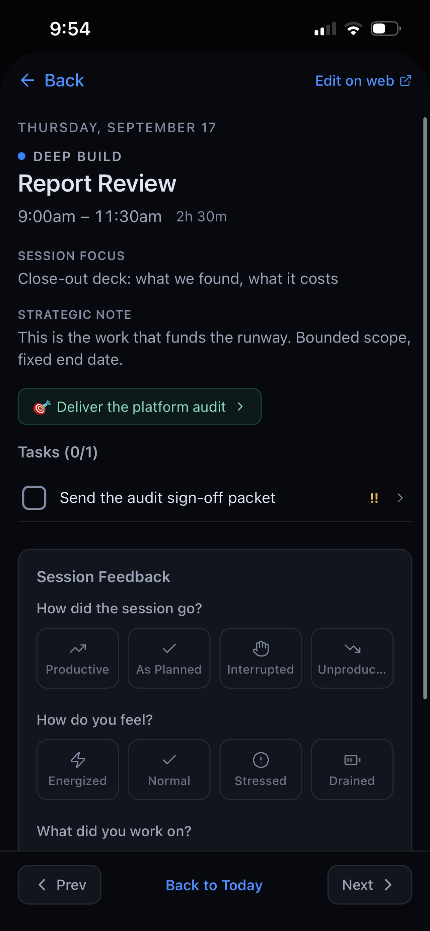The height and width of the screenshot is (931, 430).
Task: Jump Back to Today
Action: (x=214, y=885)
